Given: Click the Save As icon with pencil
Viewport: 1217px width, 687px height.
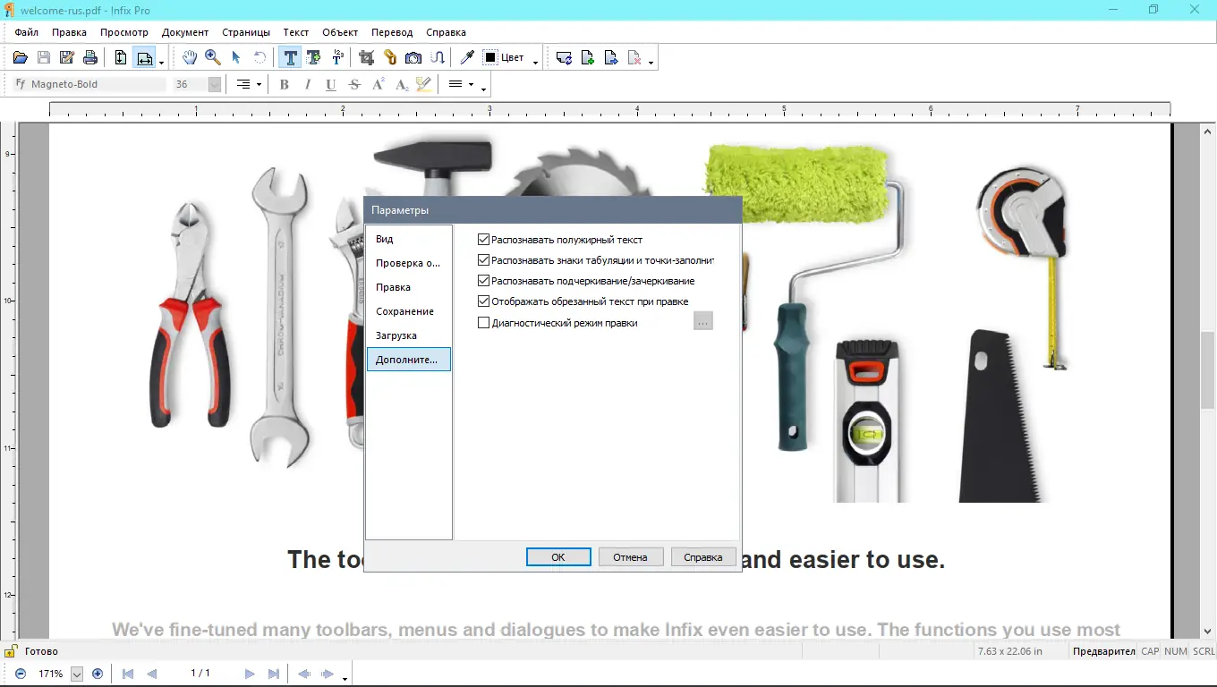Looking at the screenshot, I should tap(66, 58).
